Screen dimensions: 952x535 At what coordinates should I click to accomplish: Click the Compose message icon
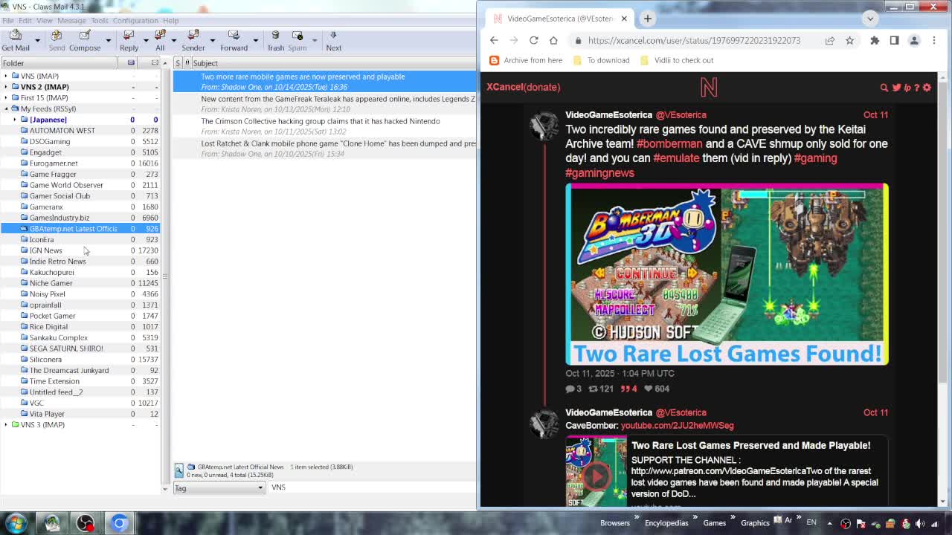click(x=85, y=40)
